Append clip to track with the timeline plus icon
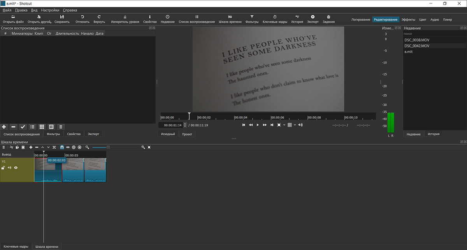 31,147
